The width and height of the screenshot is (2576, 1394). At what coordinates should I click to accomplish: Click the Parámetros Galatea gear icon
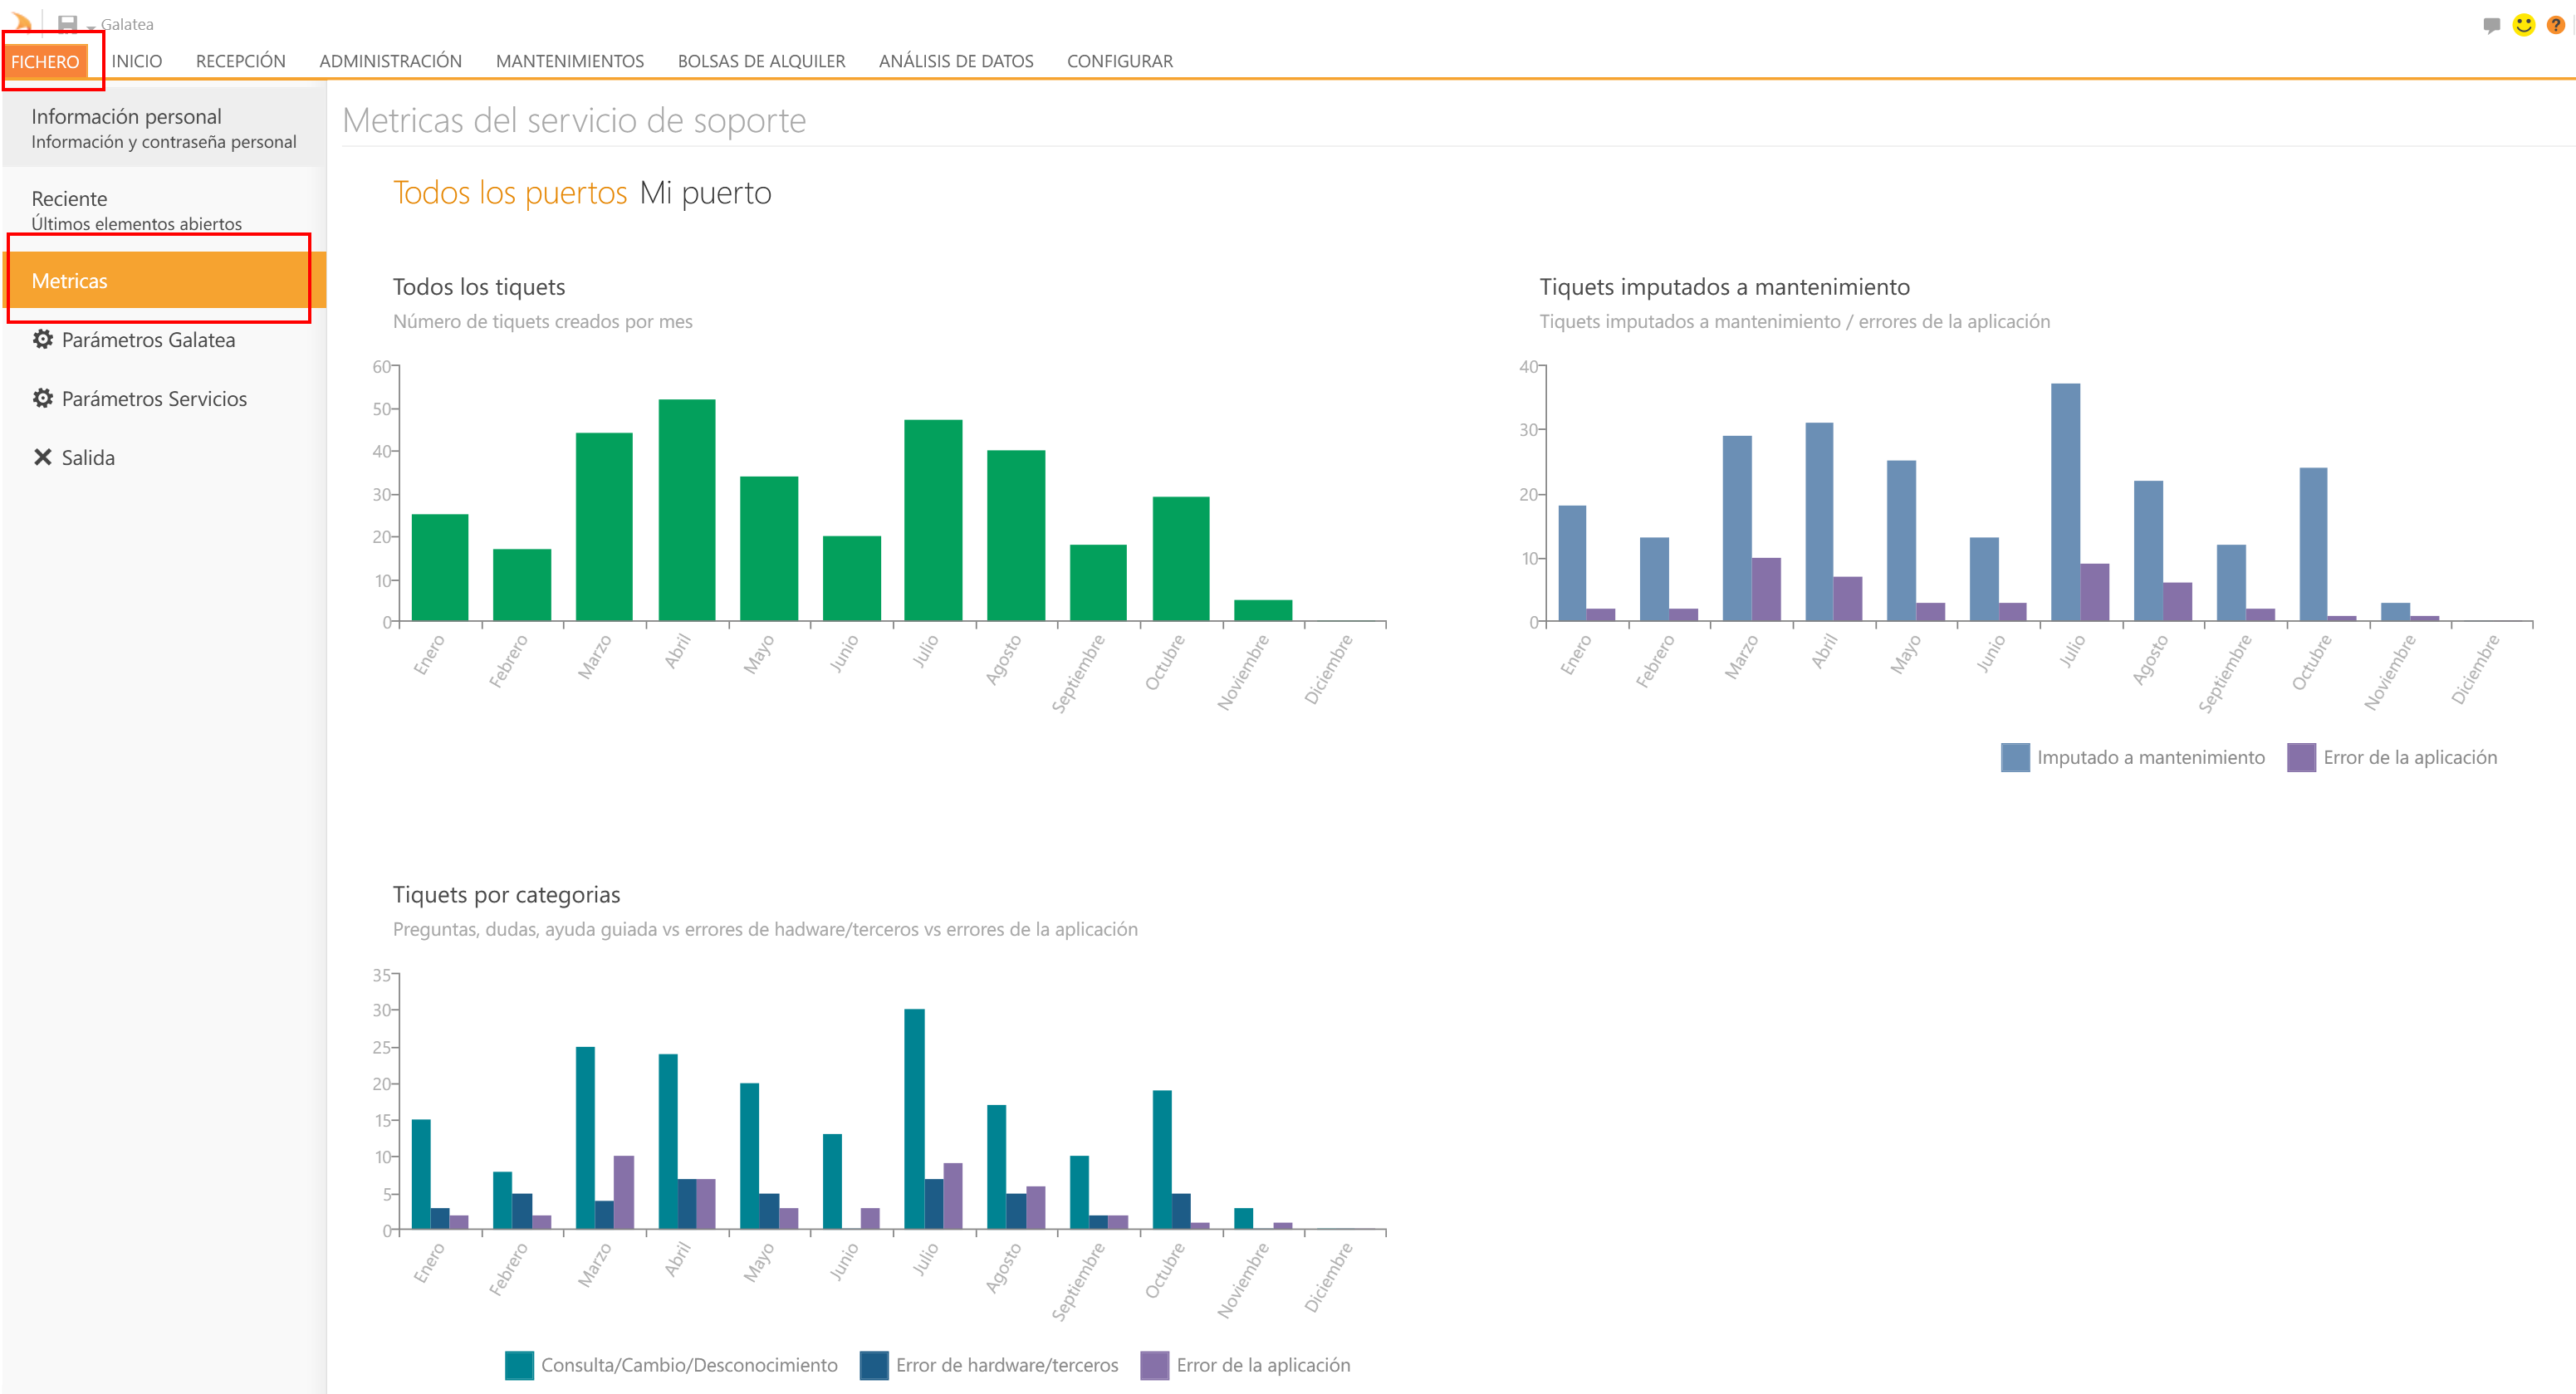pyautogui.click(x=42, y=339)
